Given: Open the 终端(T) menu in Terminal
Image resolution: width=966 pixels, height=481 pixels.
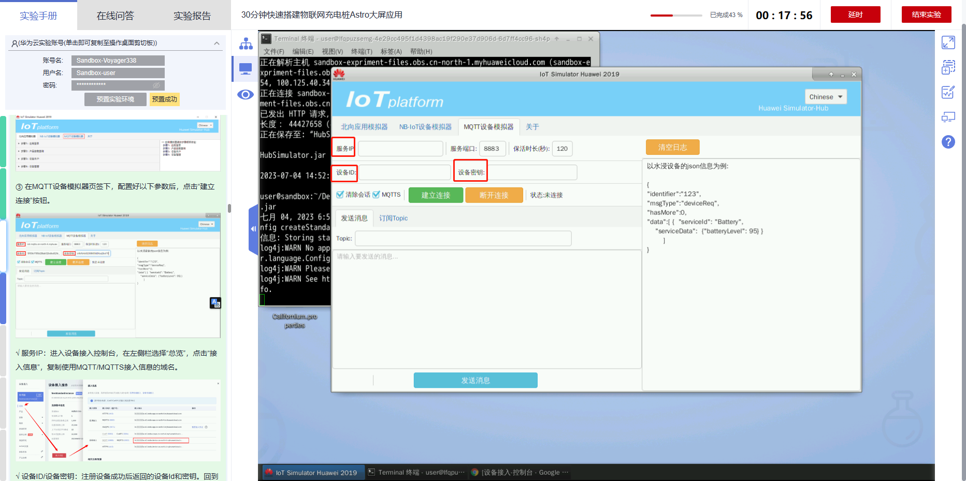Looking at the screenshot, I should (362, 52).
